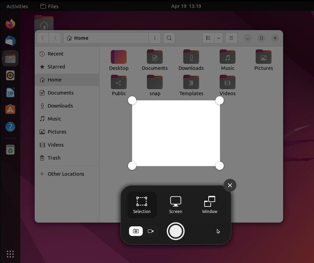Open the view options dropdown in Files
The width and height of the screenshot is (314, 263).
click(x=218, y=38)
